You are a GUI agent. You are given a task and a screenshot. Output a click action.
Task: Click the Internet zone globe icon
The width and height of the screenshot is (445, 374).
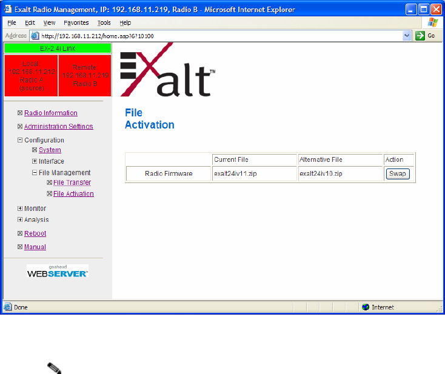tap(366, 307)
